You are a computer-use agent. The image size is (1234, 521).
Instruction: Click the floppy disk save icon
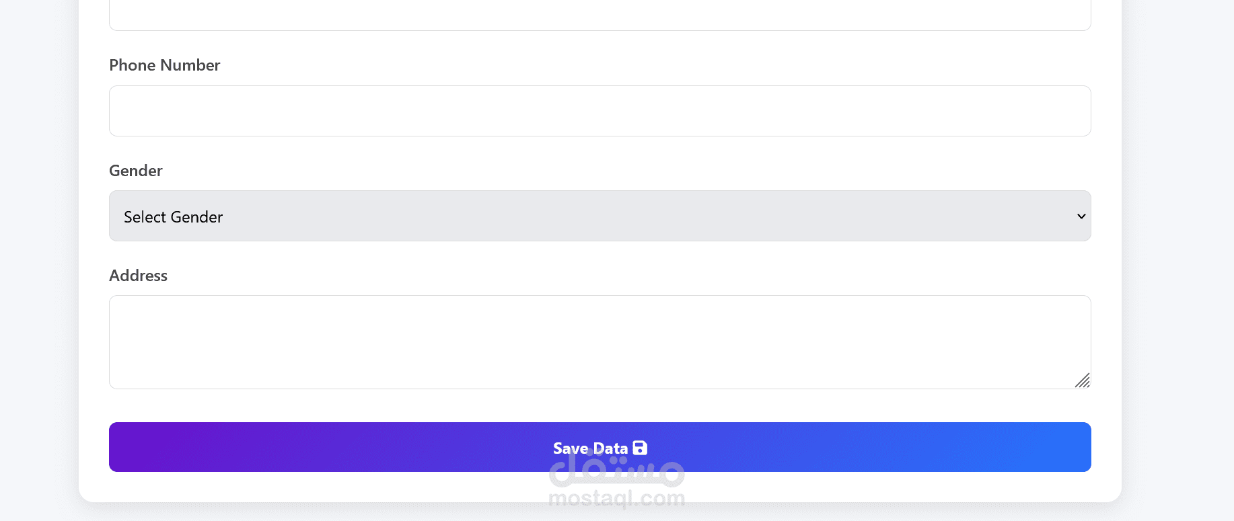(640, 448)
